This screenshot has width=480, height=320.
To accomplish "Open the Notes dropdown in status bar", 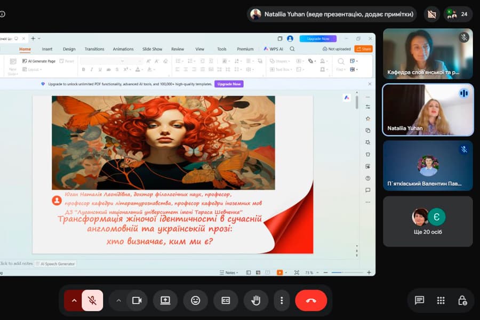I will tap(229, 273).
